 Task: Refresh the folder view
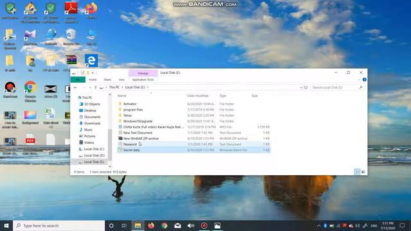click(x=306, y=87)
